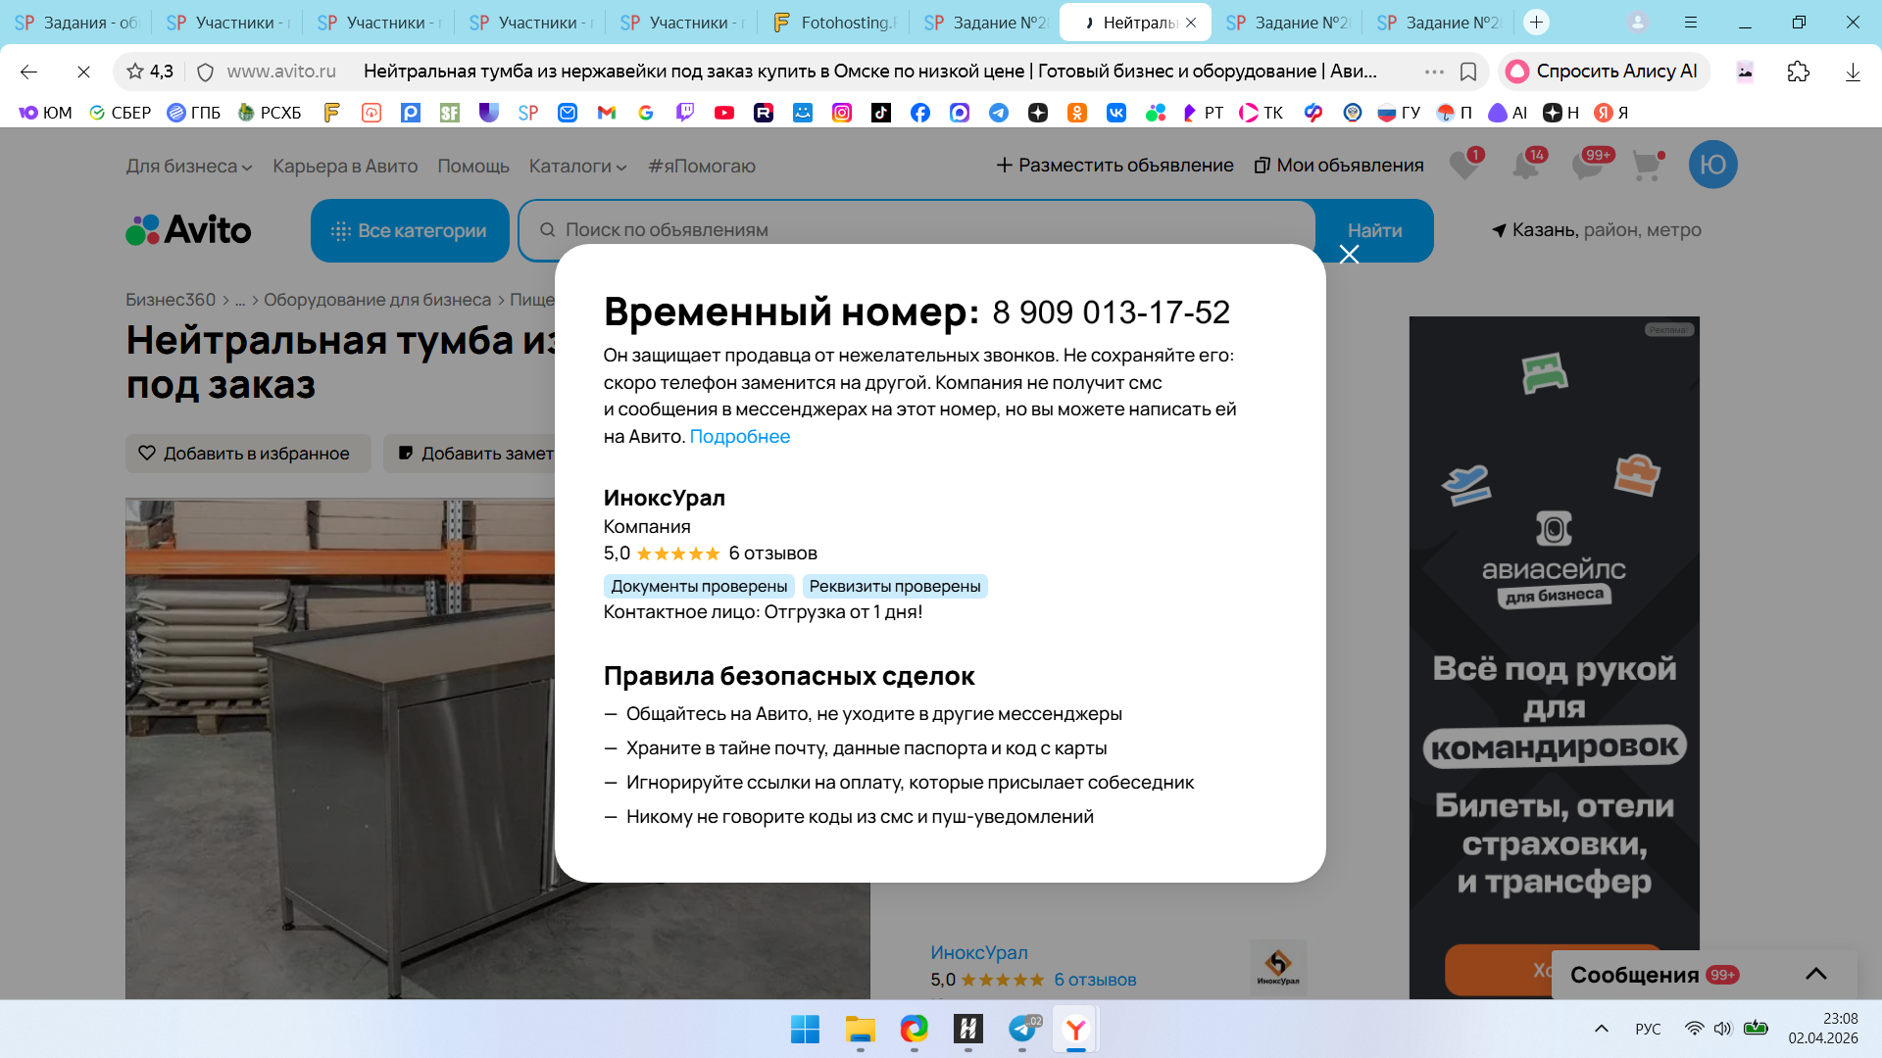The image size is (1882, 1058).
Task: Toggle Добавить в избранное for listing
Action: [247, 454]
